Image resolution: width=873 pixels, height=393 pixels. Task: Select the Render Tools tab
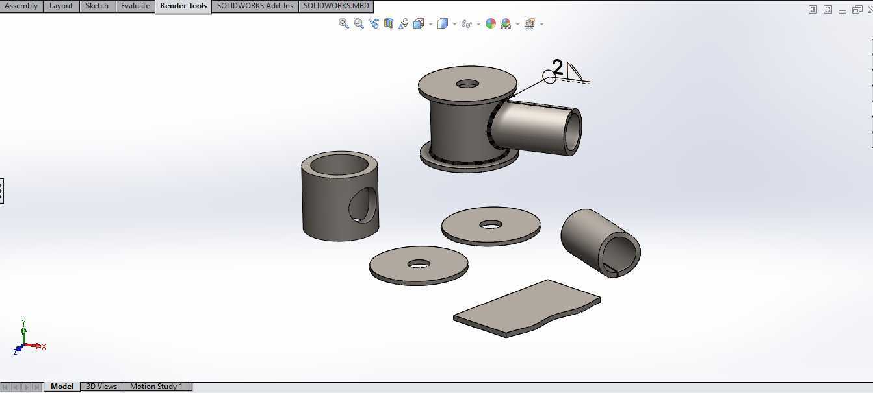pos(183,6)
